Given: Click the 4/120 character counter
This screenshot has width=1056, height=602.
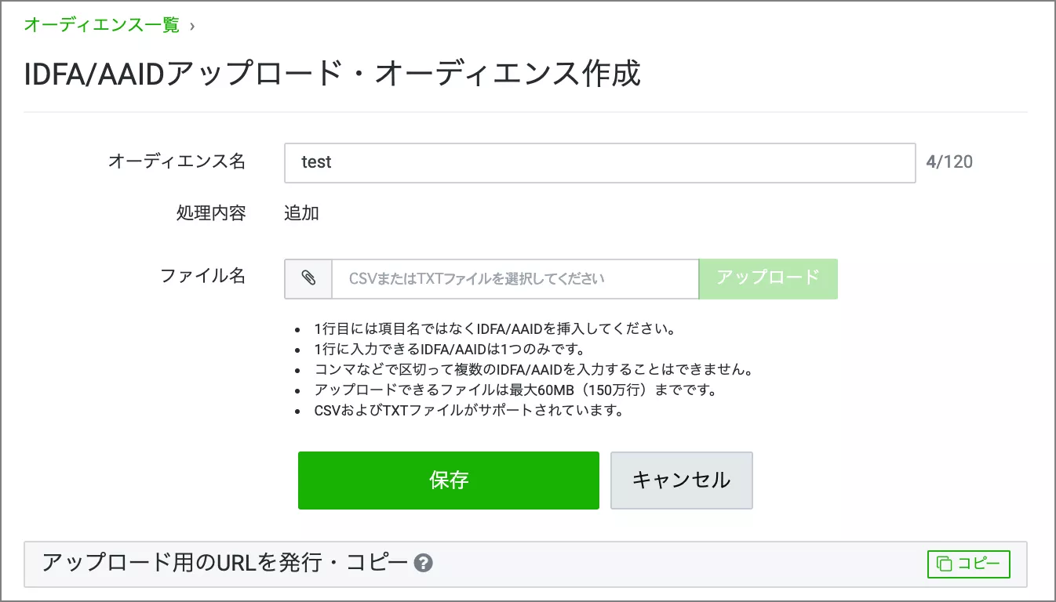Looking at the screenshot, I should pyautogui.click(x=949, y=162).
